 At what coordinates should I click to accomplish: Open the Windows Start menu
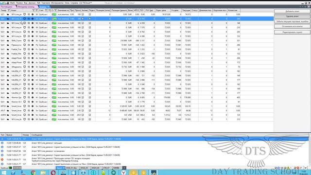(x=3, y=173)
